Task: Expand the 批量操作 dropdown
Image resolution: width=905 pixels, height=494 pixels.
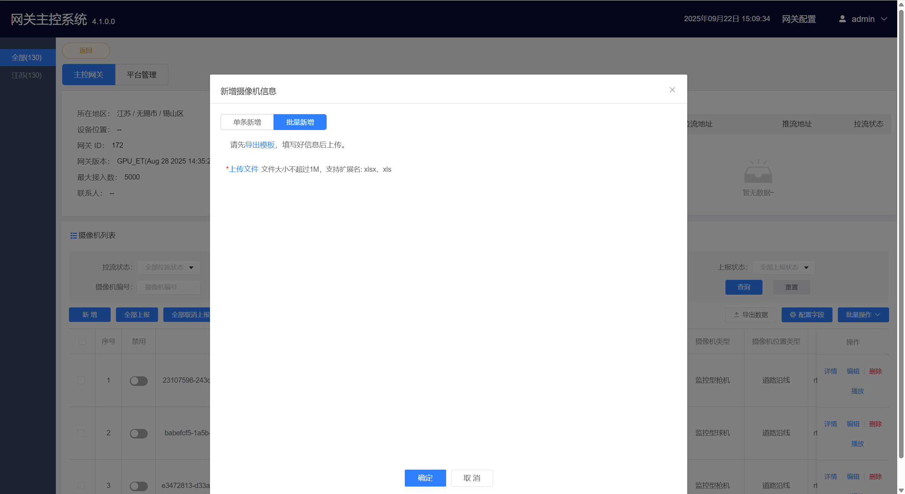Action: click(x=863, y=314)
